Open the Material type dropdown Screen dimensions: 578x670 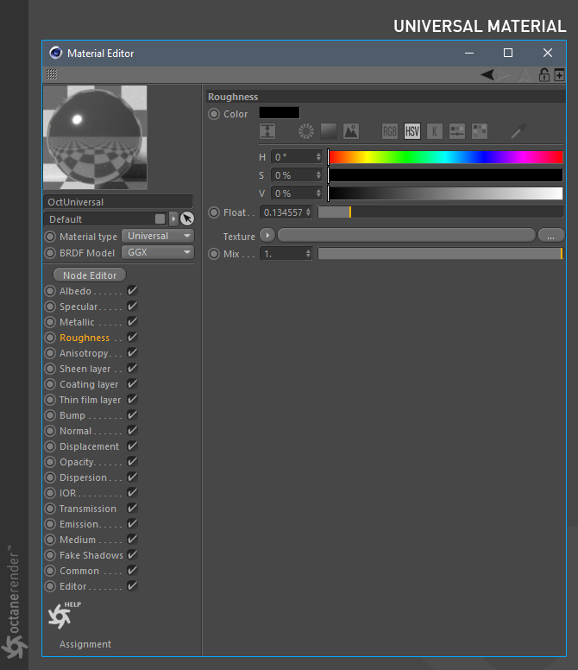158,236
